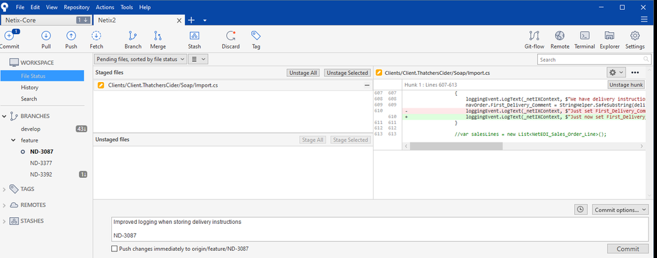Screen dimensions: 657x258
Task: Open the Merge tool
Action: click(x=158, y=40)
